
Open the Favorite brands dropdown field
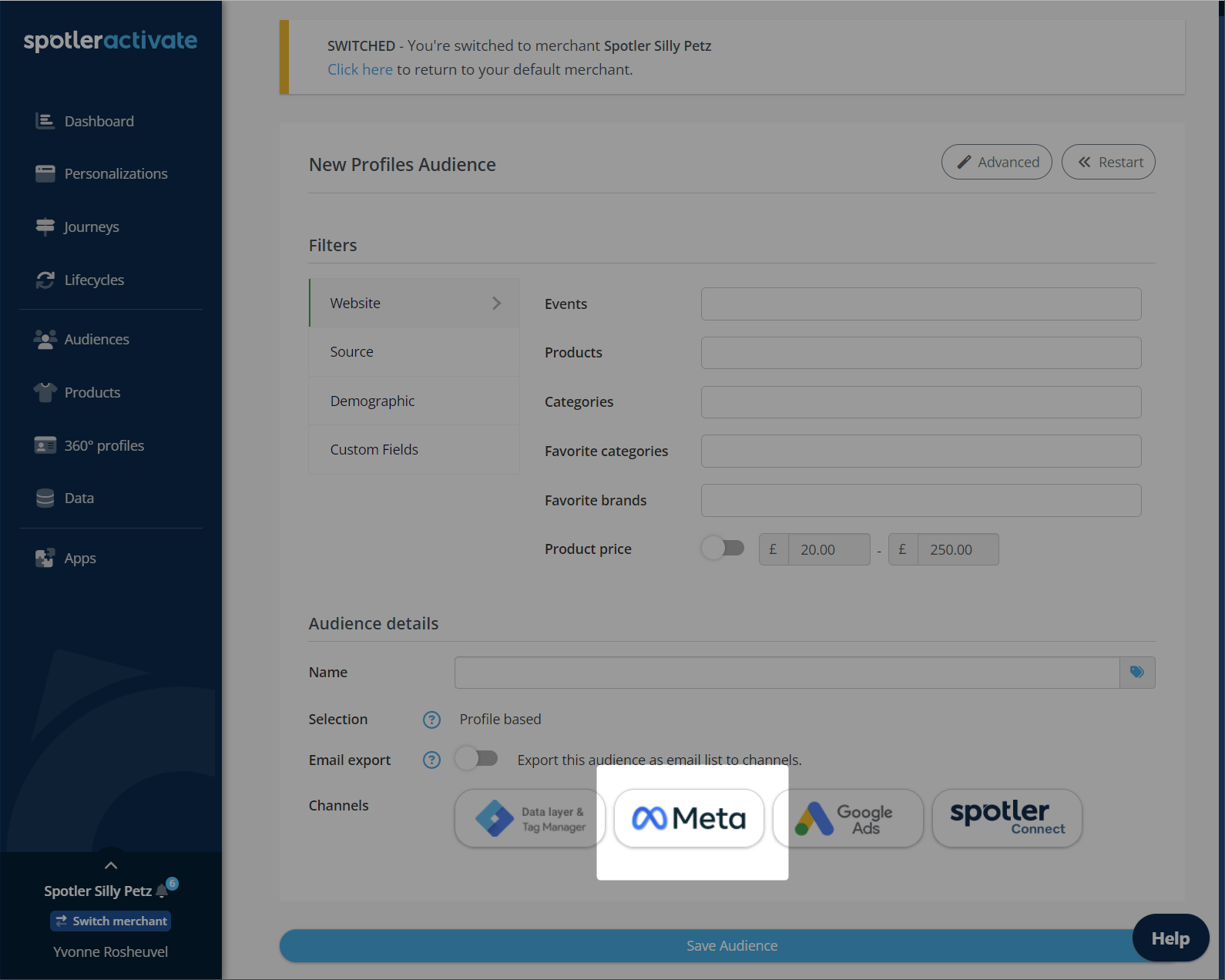pyautogui.click(x=921, y=500)
